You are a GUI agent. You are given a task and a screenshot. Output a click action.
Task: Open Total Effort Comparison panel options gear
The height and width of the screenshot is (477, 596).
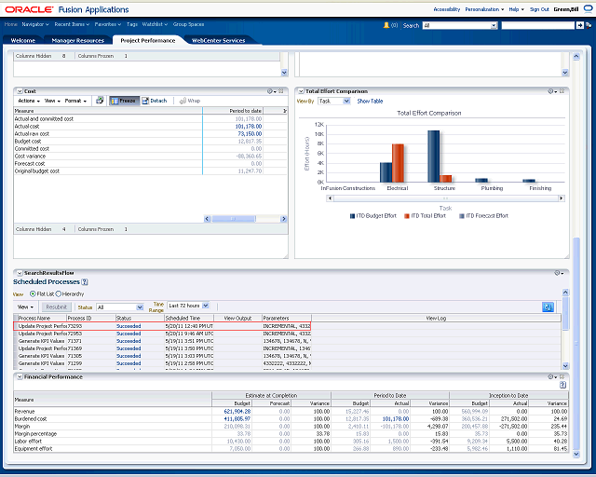coord(553,91)
